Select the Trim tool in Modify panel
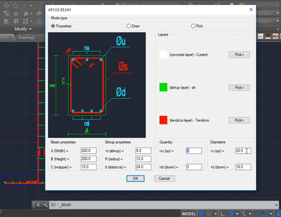281x217 pixels. [25, 6]
